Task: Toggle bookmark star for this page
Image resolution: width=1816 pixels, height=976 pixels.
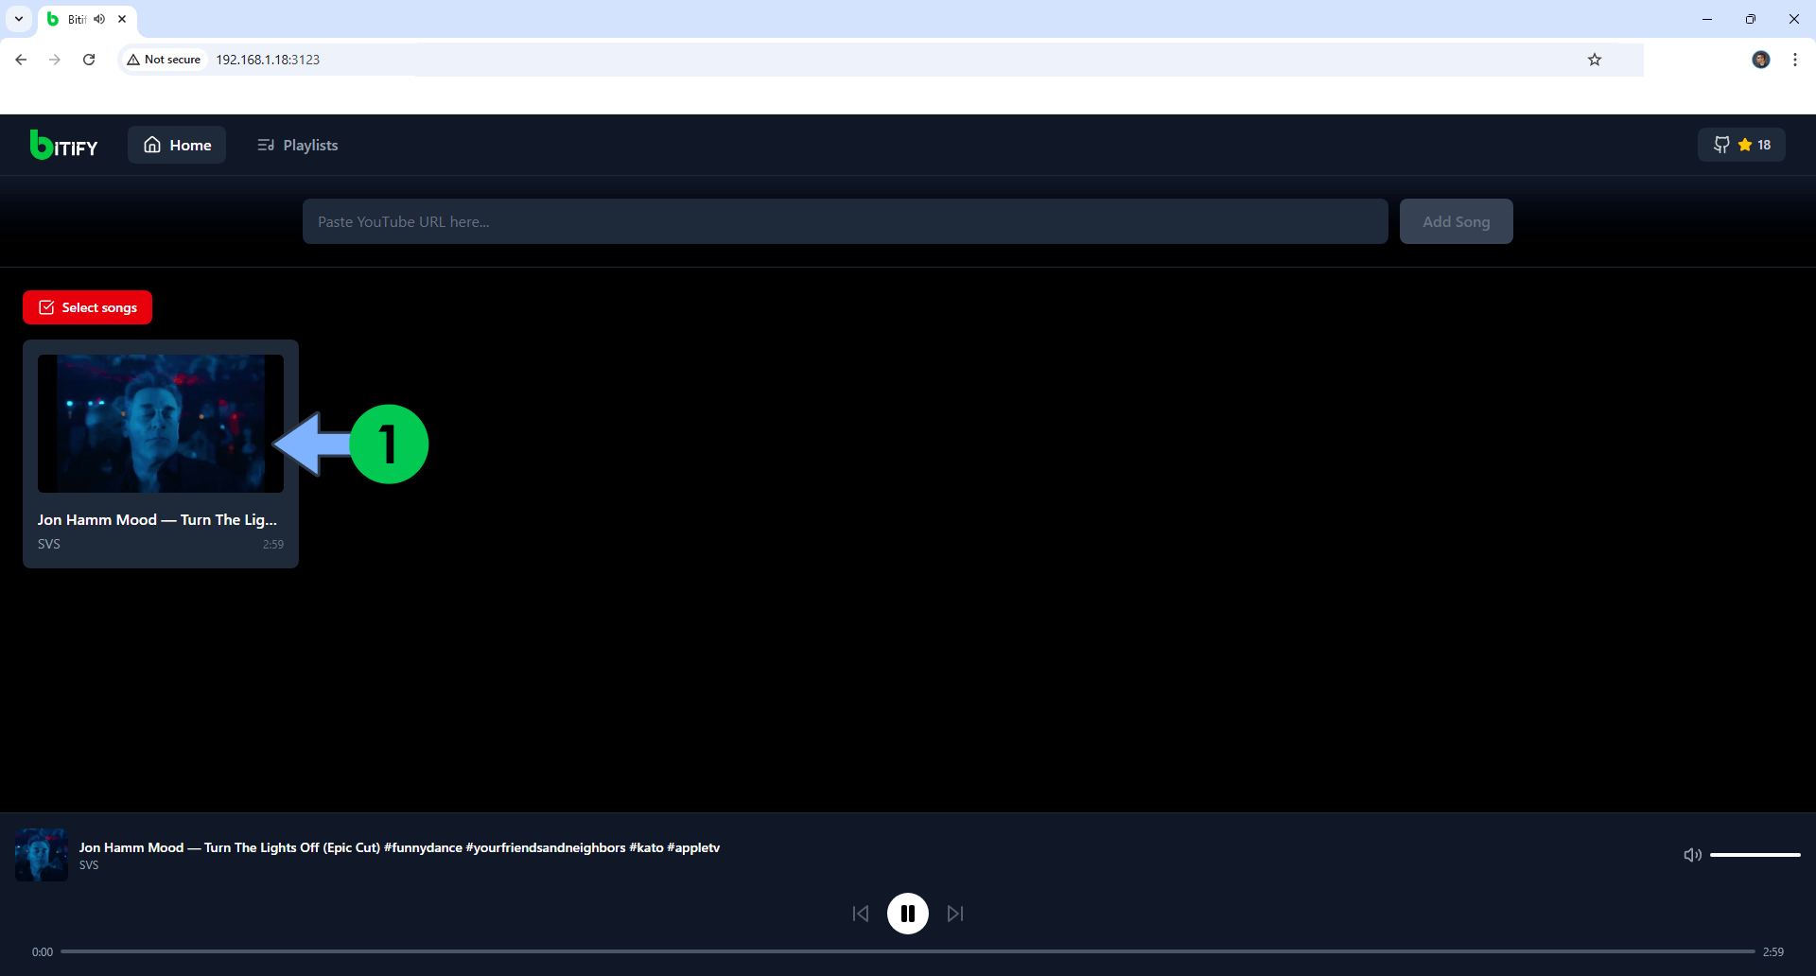Action: pyautogui.click(x=1595, y=59)
